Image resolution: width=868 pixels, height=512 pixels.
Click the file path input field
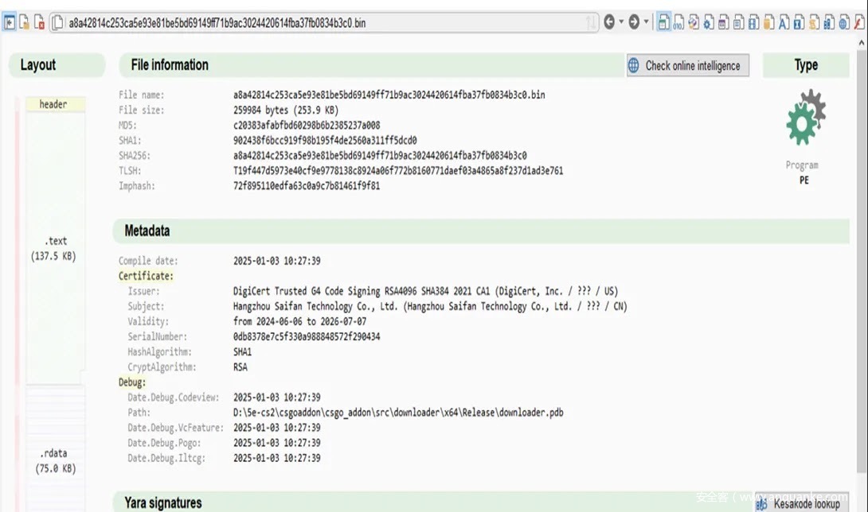click(x=319, y=23)
